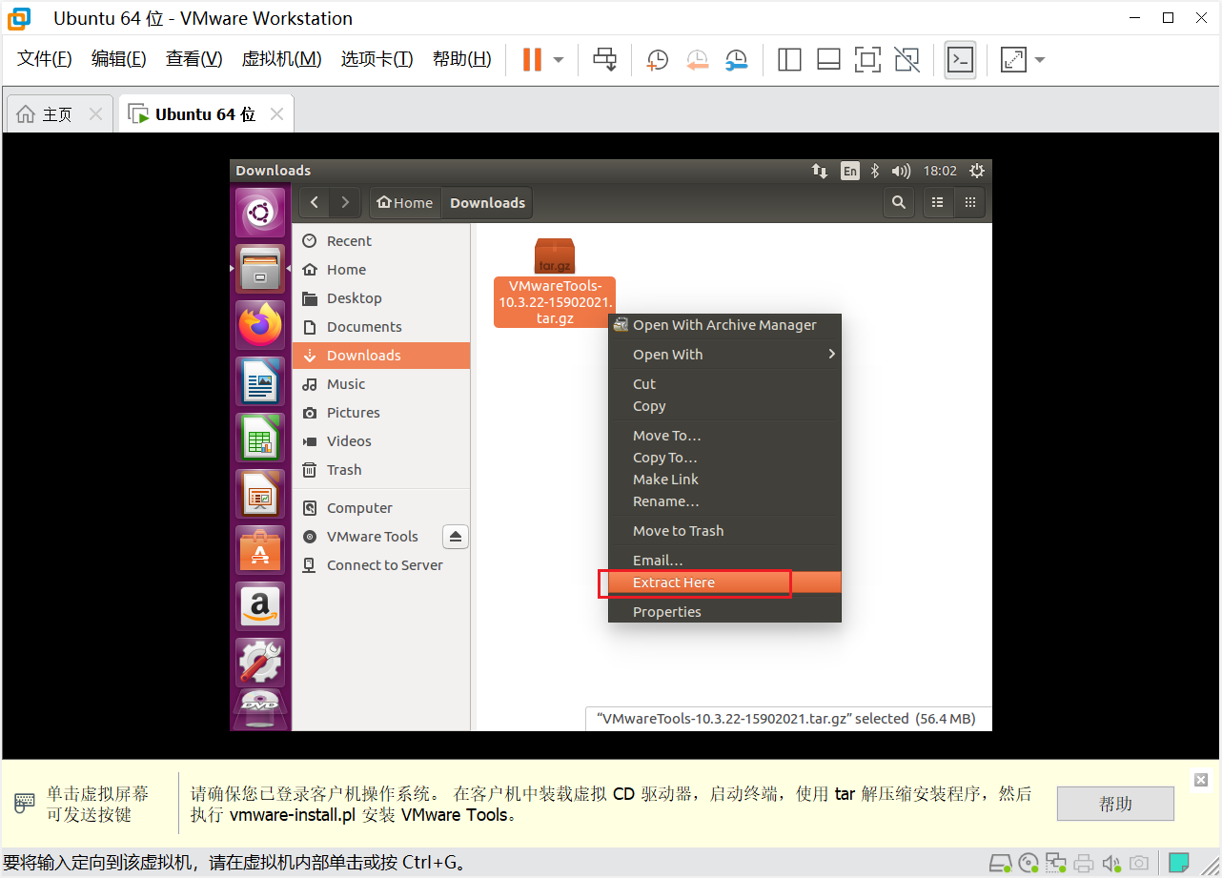This screenshot has height=878, width=1222.
Task: Click the network adapter status icon
Action: [1056, 865]
